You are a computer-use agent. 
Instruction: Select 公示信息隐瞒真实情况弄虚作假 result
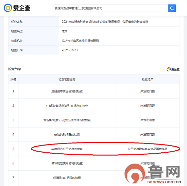[x=148, y=149]
